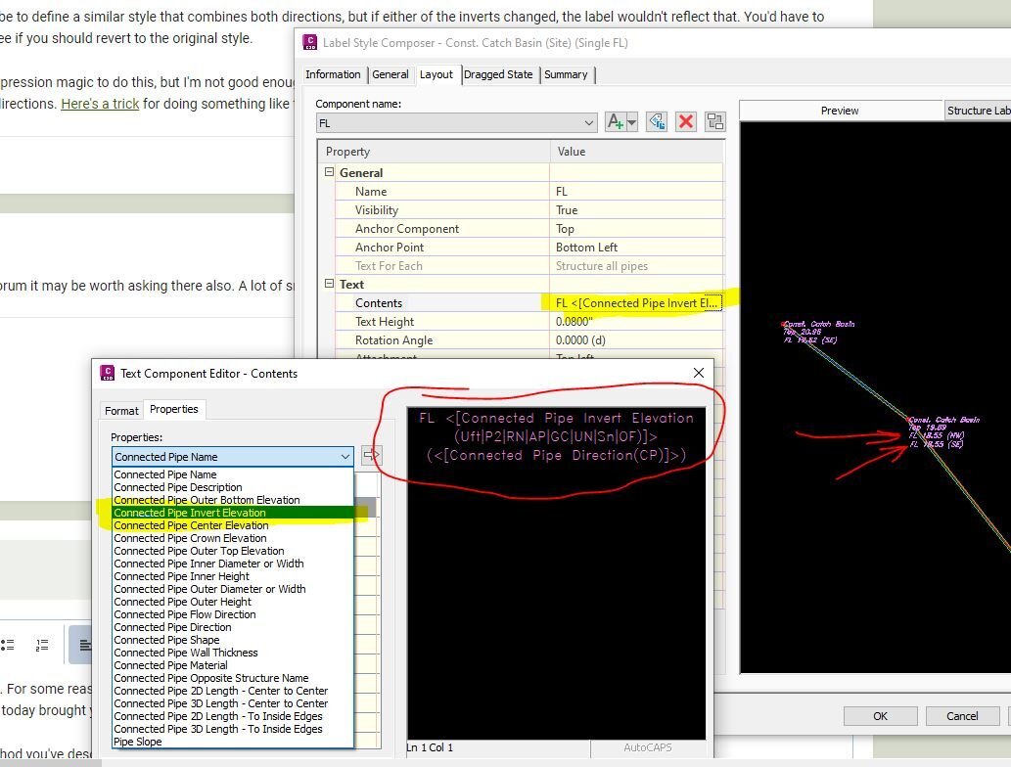Insert property using the arrow button
The width and height of the screenshot is (1011, 767).
click(371, 456)
